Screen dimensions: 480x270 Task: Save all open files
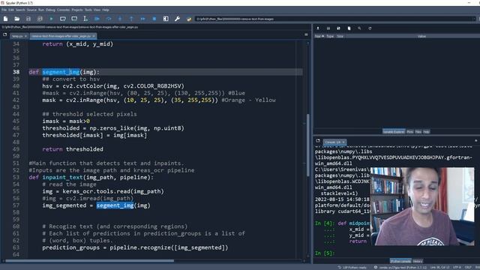click(40, 19)
